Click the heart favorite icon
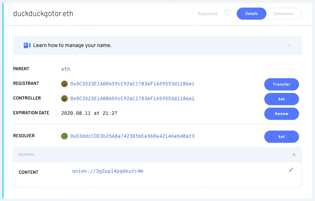This screenshot has height=201, width=315. [x=227, y=14]
